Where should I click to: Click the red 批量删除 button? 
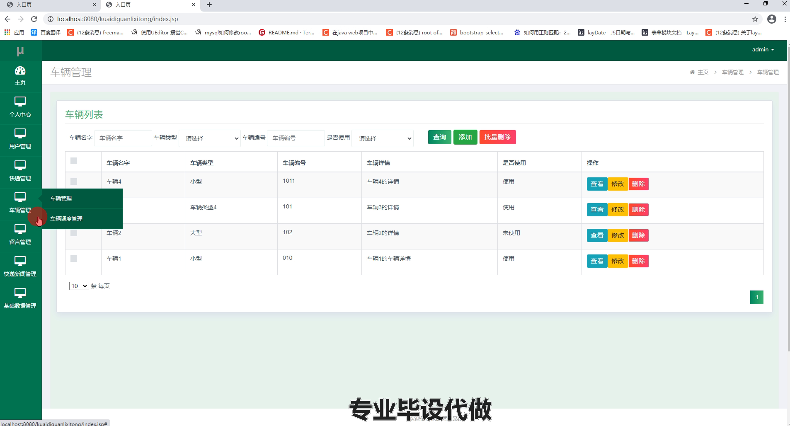(497, 137)
